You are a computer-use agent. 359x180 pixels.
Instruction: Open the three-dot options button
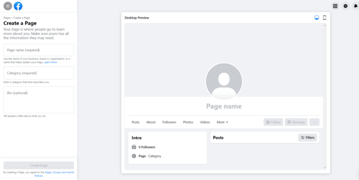tap(315, 122)
